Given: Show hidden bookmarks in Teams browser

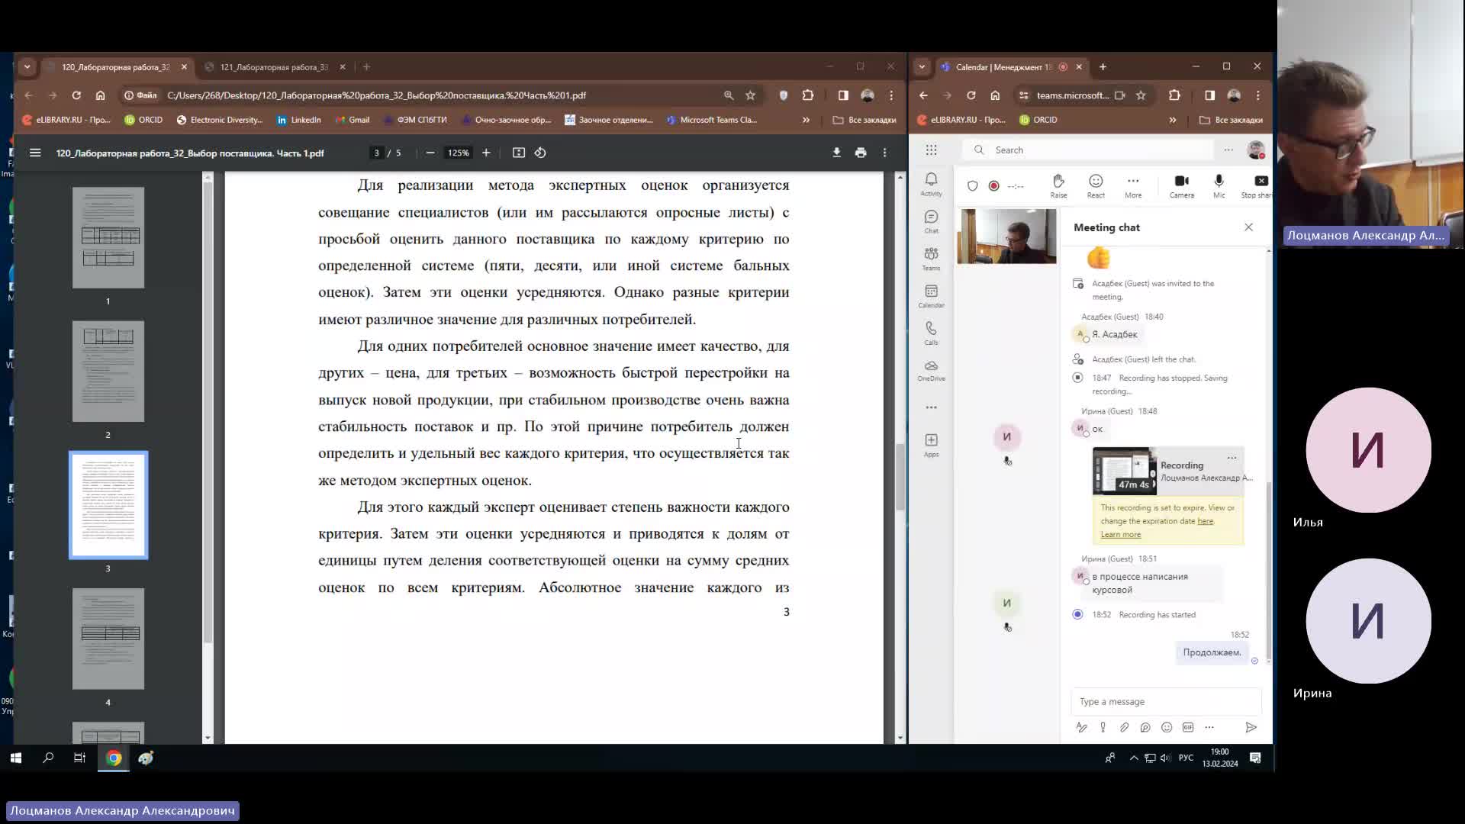Looking at the screenshot, I should (1173, 120).
